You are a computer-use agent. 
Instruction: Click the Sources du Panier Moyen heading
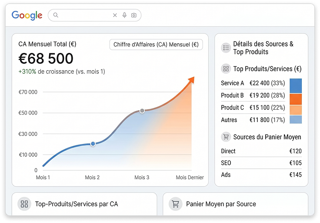pos(267,137)
